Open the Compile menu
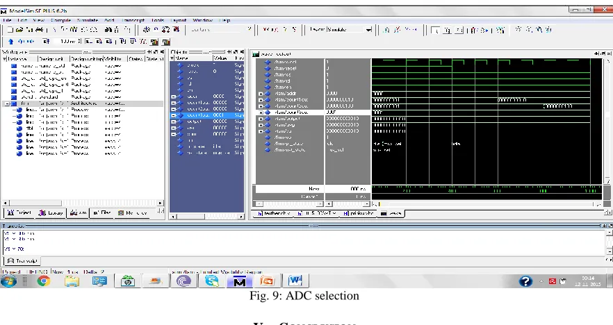Image resolution: width=613 pixels, height=325 pixels. tap(60, 20)
